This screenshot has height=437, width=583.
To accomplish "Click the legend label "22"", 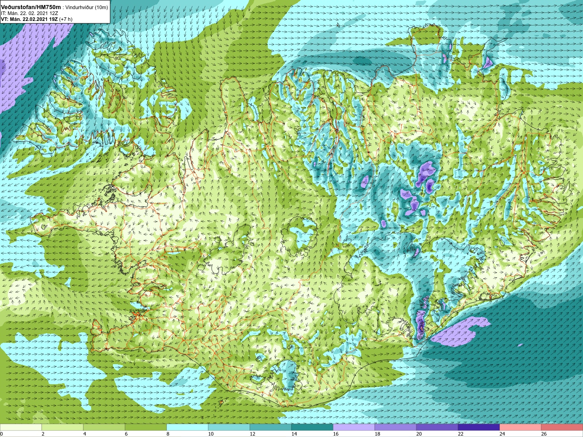I will 461,434.
